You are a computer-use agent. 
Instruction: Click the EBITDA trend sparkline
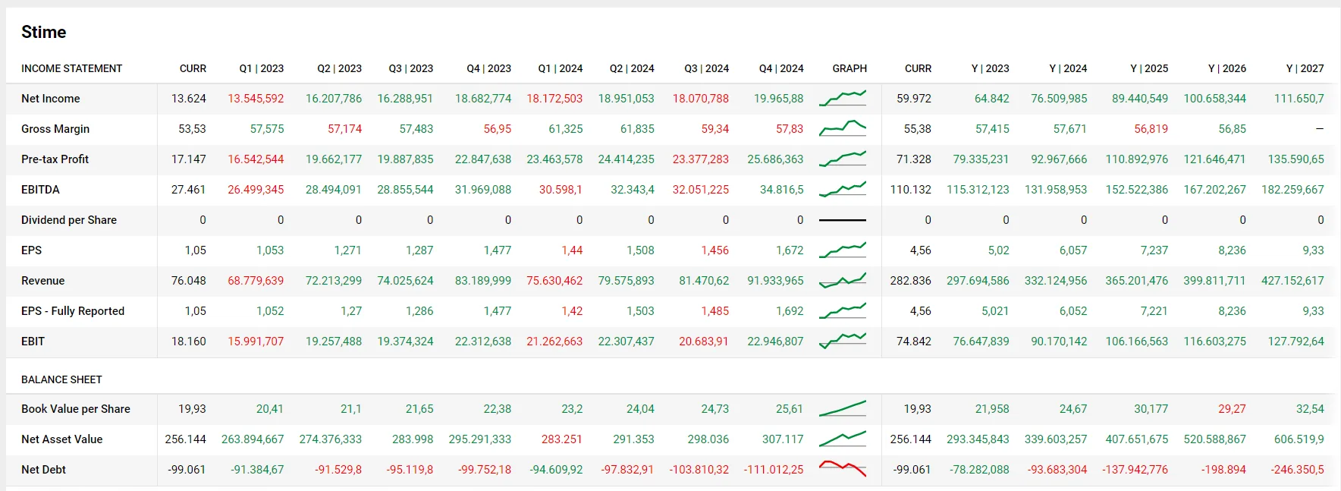coord(843,189)
